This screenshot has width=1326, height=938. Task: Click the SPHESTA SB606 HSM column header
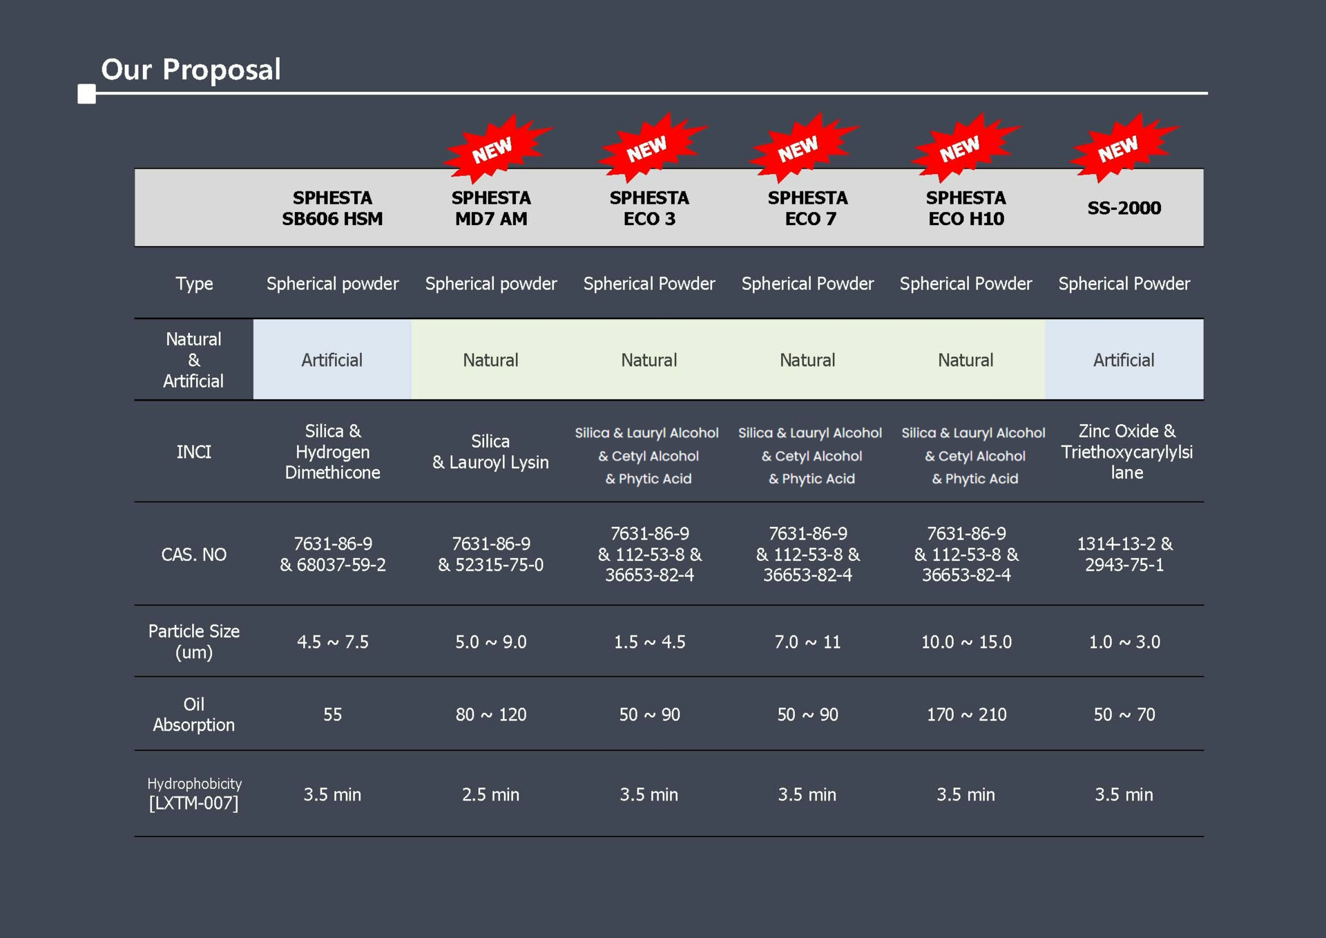332,208
